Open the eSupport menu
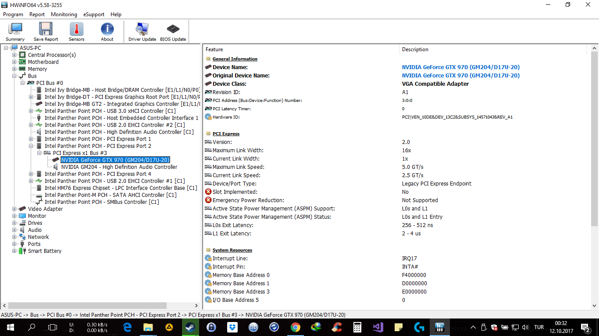The image size is (599, 336). tap(94, 14)
